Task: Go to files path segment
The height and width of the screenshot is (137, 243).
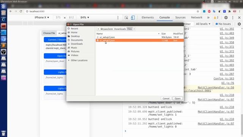Action: (x=129, y=29)
